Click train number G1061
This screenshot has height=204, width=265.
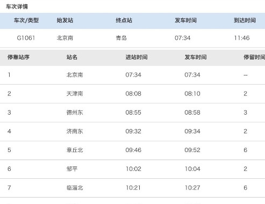(26, 38)
